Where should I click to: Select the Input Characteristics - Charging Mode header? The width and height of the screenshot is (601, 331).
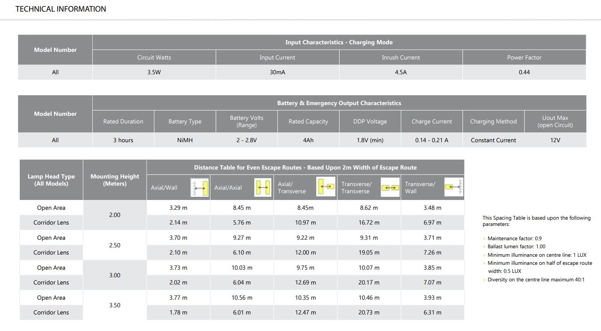(339, 42)
